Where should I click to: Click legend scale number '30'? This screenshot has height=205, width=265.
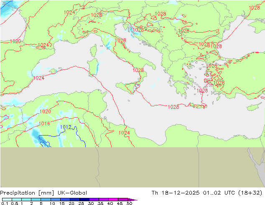(x=91, y=203)
